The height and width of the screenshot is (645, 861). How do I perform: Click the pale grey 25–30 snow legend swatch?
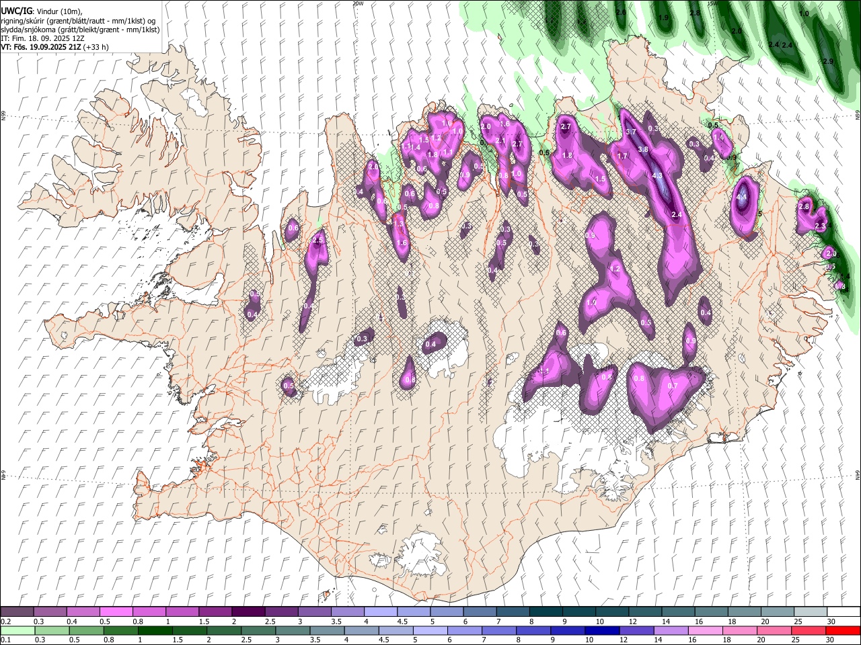coord(809,612)
